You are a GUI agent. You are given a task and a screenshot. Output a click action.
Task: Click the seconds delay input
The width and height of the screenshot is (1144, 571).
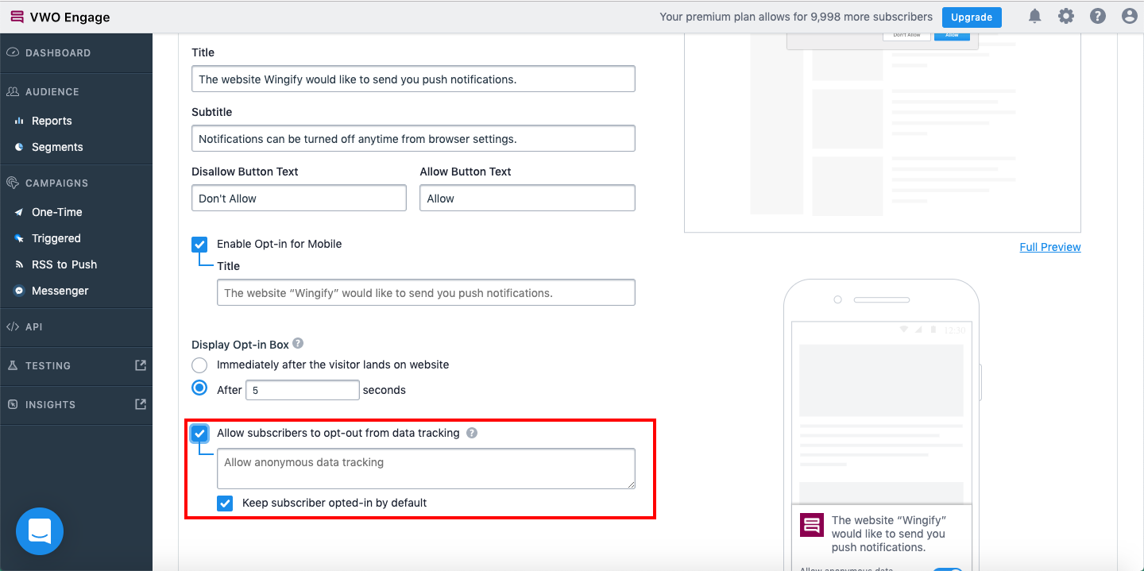303,390
